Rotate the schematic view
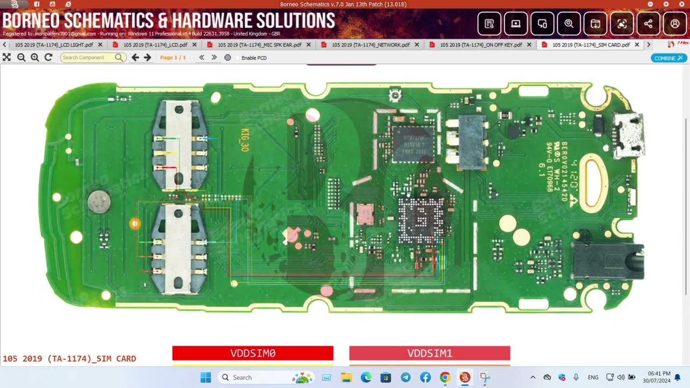This screenshot has height=388, width=690. pos(49,57)
